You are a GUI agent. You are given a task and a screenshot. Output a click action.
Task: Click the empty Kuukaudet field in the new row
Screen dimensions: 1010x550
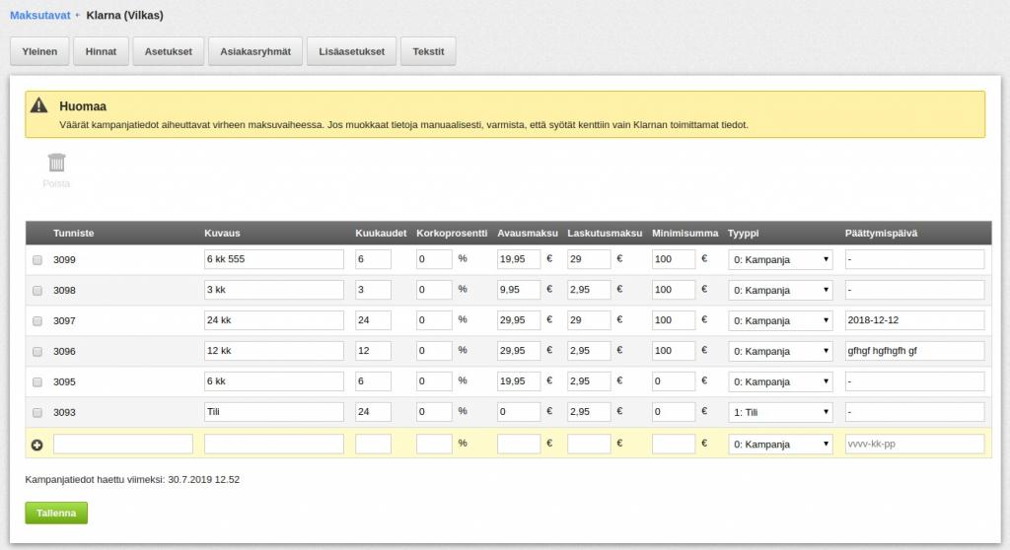point(373,444)
